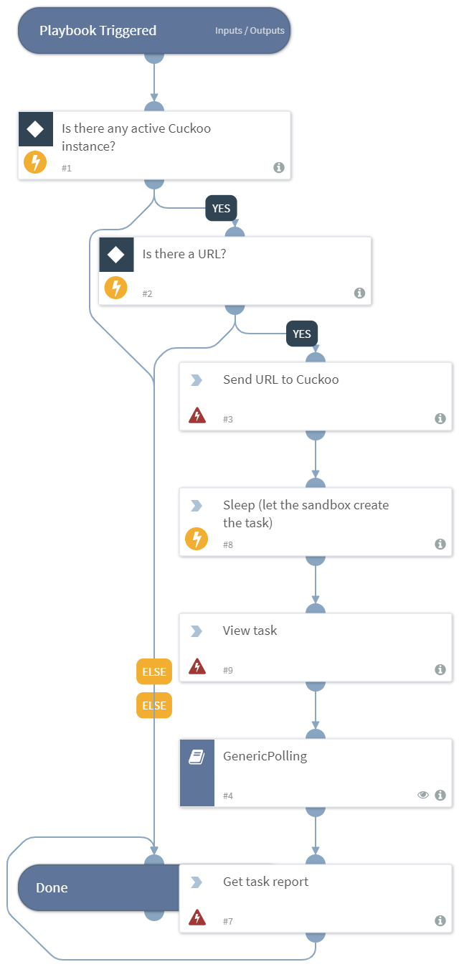Click info icon on View task
The image size is (459, 967).
(x=440, y=670)
